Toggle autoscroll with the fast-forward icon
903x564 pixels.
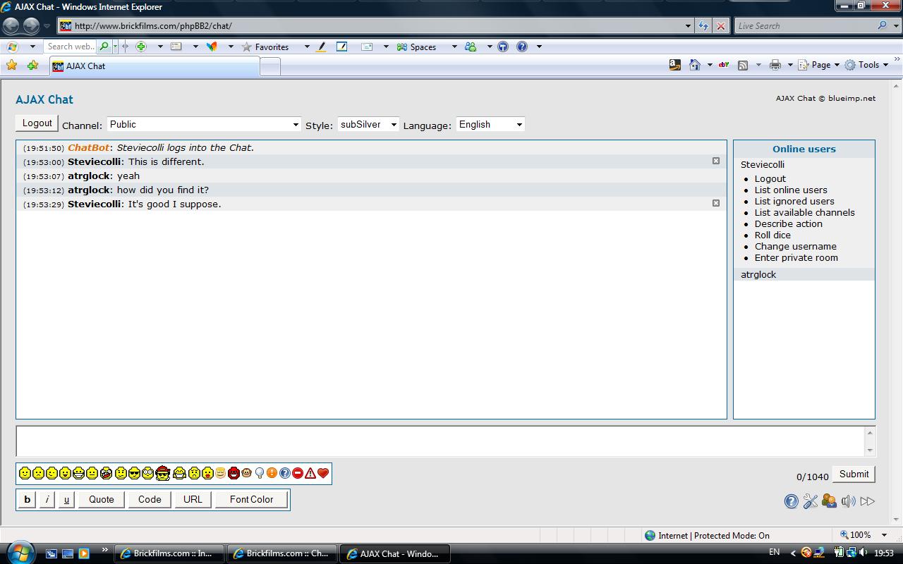point(867,501)
